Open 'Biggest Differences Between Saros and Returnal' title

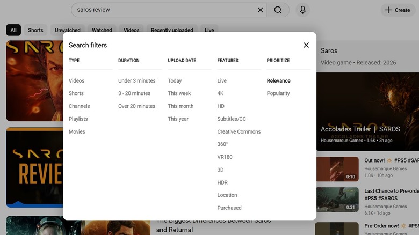[x=214, y=225]
